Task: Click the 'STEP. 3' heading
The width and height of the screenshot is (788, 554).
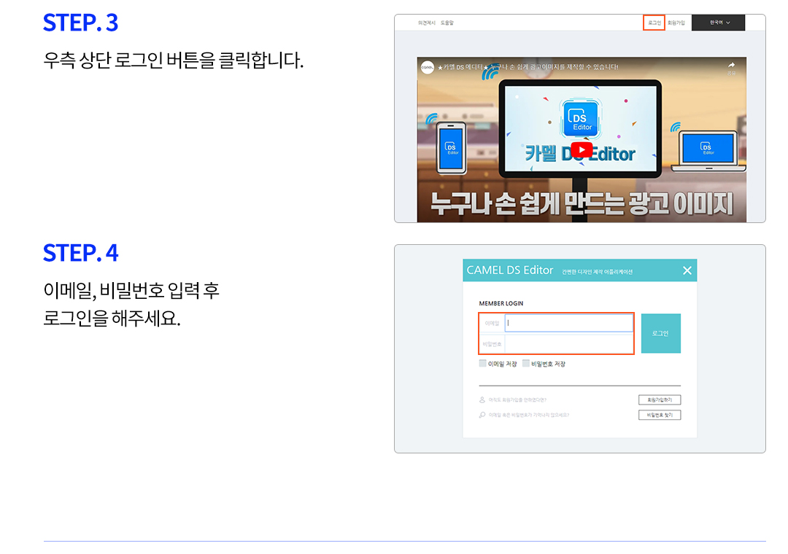Action: [x=80, y=23]
